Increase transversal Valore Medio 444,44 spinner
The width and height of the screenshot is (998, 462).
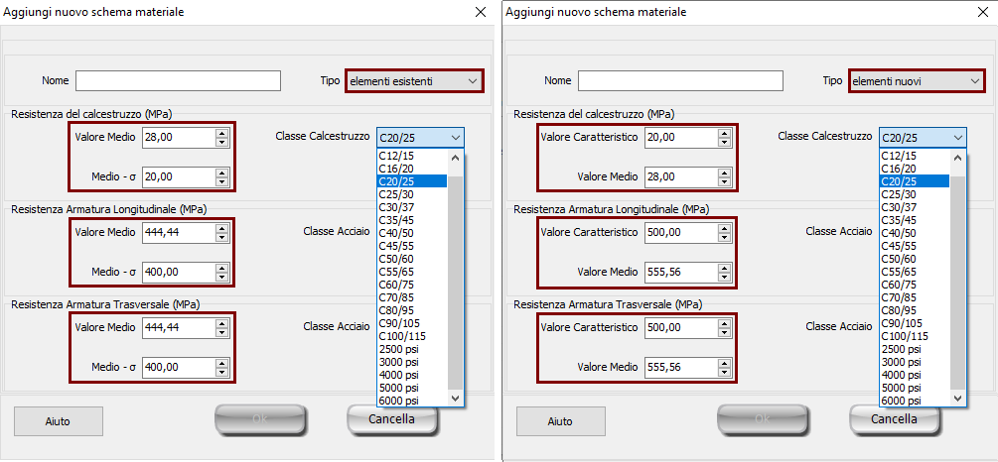click(x=221, y=322)
